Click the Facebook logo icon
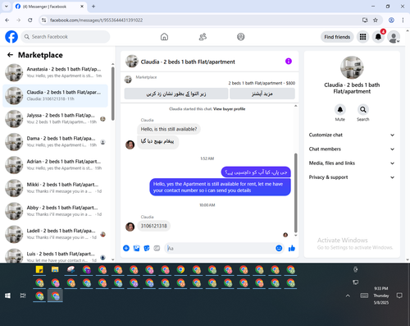Image resolution: width=410 pixels, height=326 pixels. [11, 37]
